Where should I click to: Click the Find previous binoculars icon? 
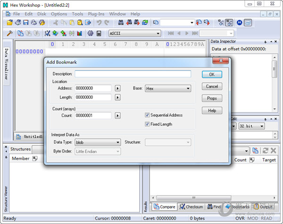(x=129, y=23)
